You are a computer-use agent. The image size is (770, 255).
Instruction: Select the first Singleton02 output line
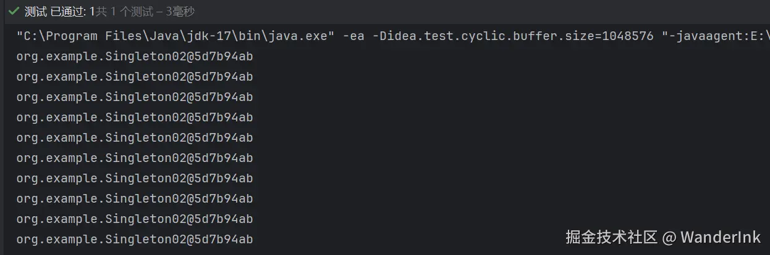pyautogui.click(x=135, y=57)
